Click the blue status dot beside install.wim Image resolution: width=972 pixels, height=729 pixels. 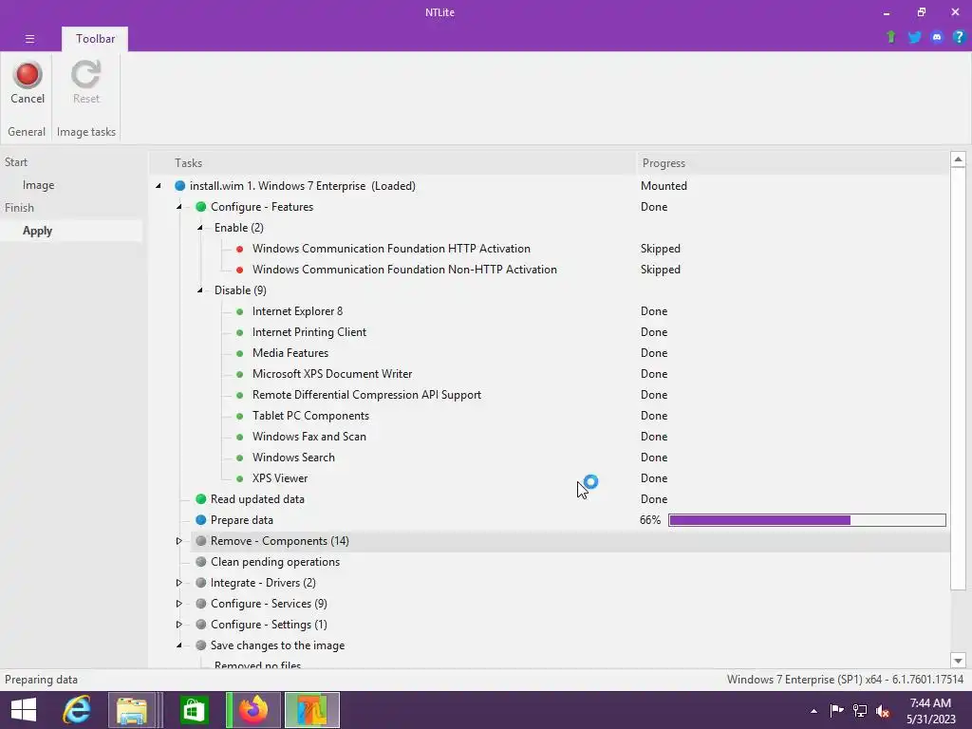point(179,186)
